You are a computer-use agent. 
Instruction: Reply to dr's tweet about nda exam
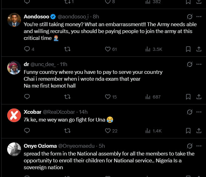[27, 97]
